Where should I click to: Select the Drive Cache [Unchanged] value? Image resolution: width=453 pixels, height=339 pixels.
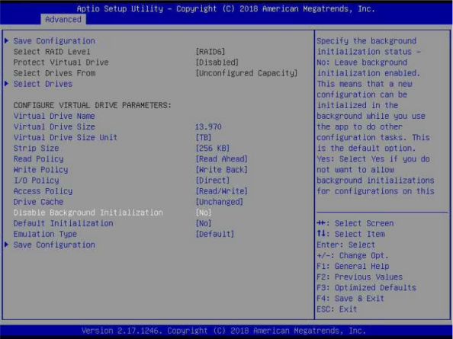point(220,202)
